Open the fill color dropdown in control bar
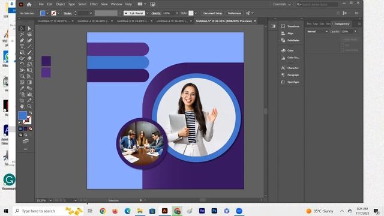 pyautogui.click(x=47, y=13)
